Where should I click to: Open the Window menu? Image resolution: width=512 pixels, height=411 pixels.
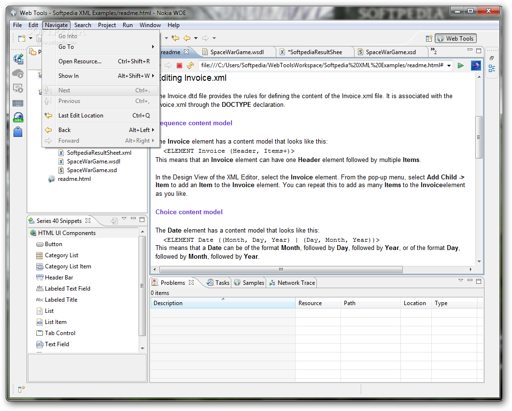pyautogui.click(x=150, y=25)
